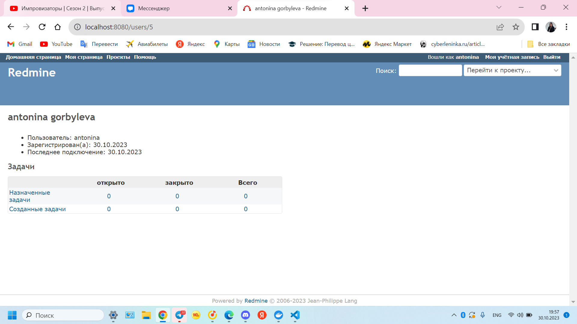Open the Yandex Market bookmark

click(x=387, y=44)
